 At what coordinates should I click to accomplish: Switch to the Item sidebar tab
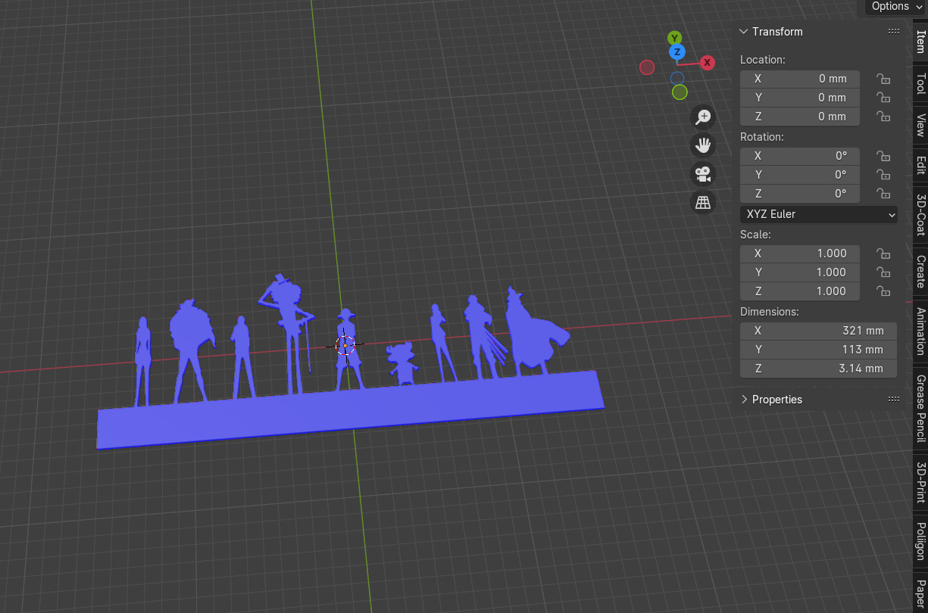[x=920, y=42]
